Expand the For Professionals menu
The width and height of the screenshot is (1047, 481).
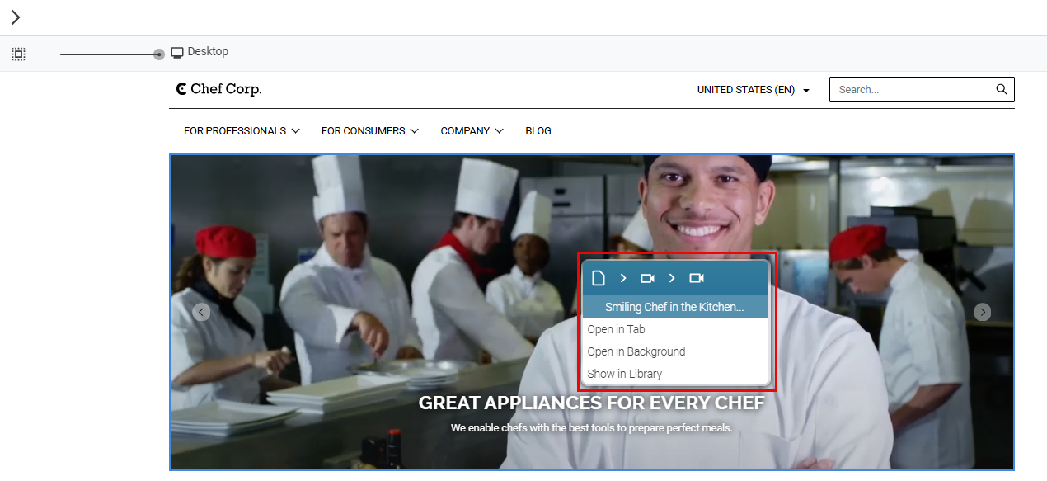coord(242,131)
